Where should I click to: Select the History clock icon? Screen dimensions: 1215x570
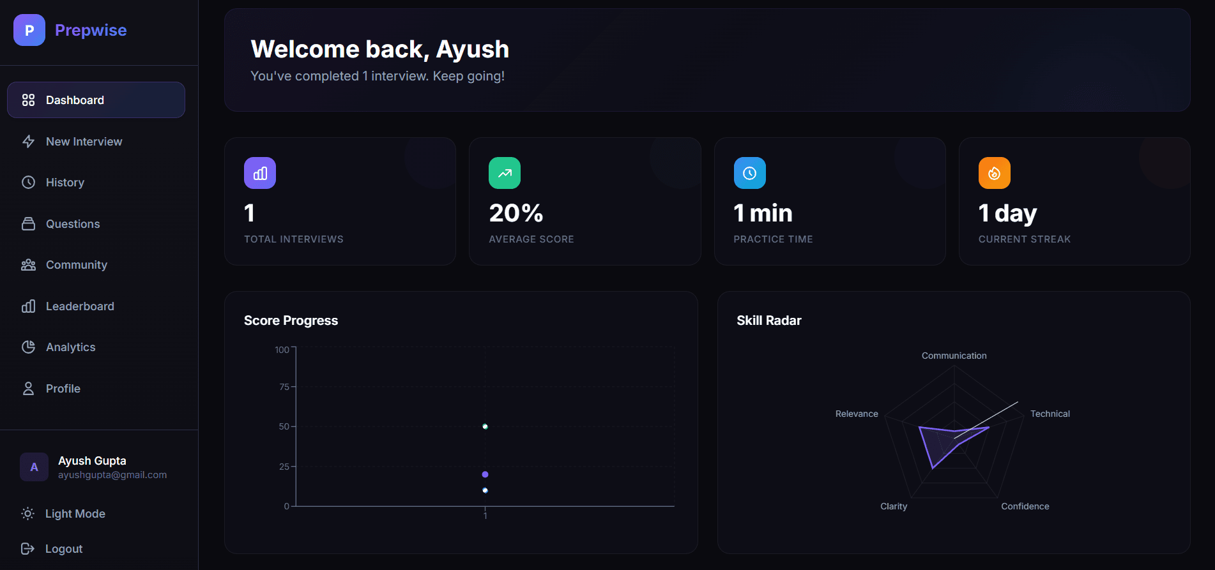coord(28,182)
